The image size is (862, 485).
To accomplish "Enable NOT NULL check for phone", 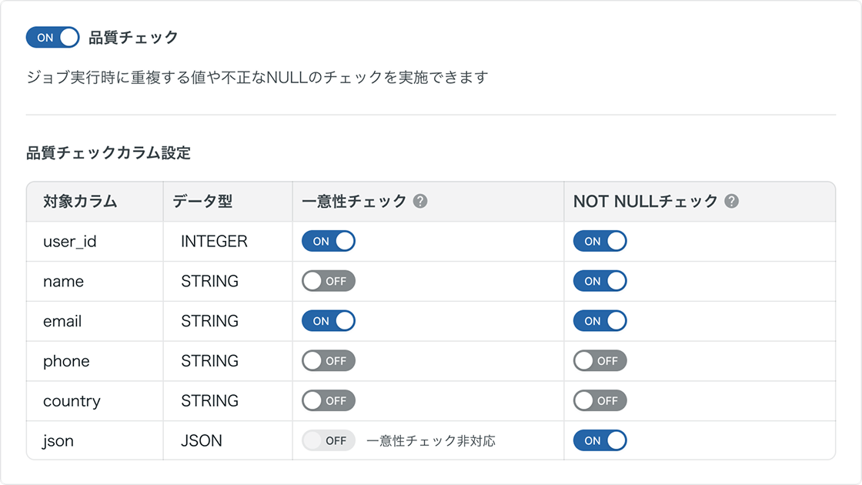I will [600, 361].
